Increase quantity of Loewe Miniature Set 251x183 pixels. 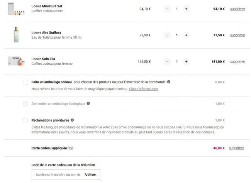pyautogui.click(x=186, y=9)
